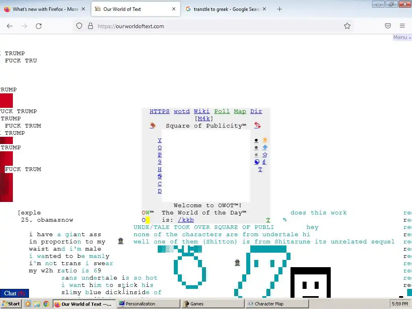Go back to the previous page

[10, 26]
